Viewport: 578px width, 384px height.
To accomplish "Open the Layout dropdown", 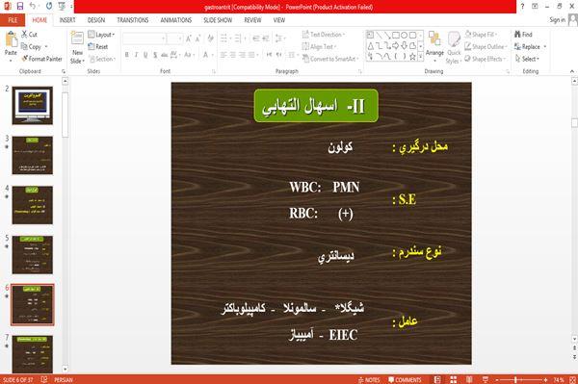I will (x=101, y=35).
